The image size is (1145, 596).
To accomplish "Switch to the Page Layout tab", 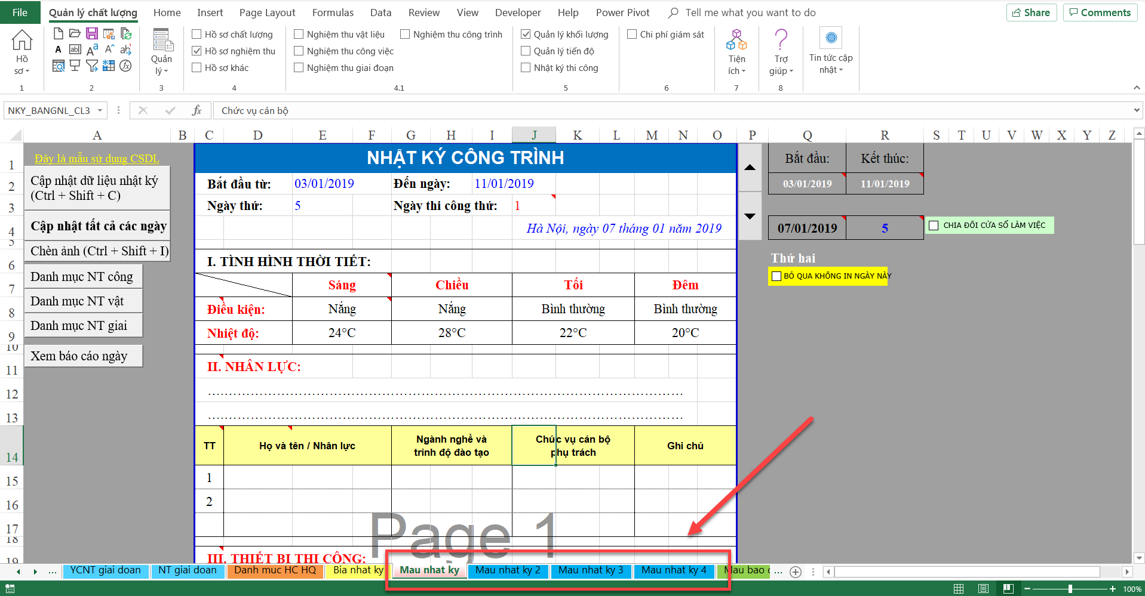I will coord(267,13).
